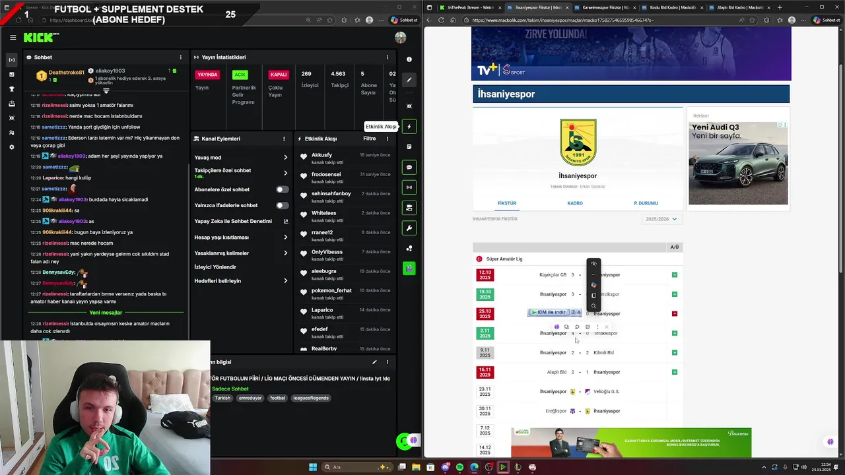The image size is (845, 475).
Task: Click the Filtre button in Etkinlik Akışı
Action: [370, 139]
